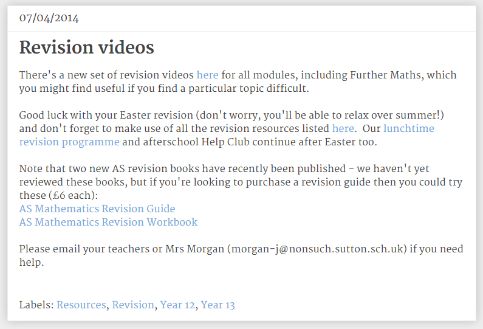This screenshot has width=483, height=329.
Task: Open the revision videos 'here' link
Action: pos(207,75)
